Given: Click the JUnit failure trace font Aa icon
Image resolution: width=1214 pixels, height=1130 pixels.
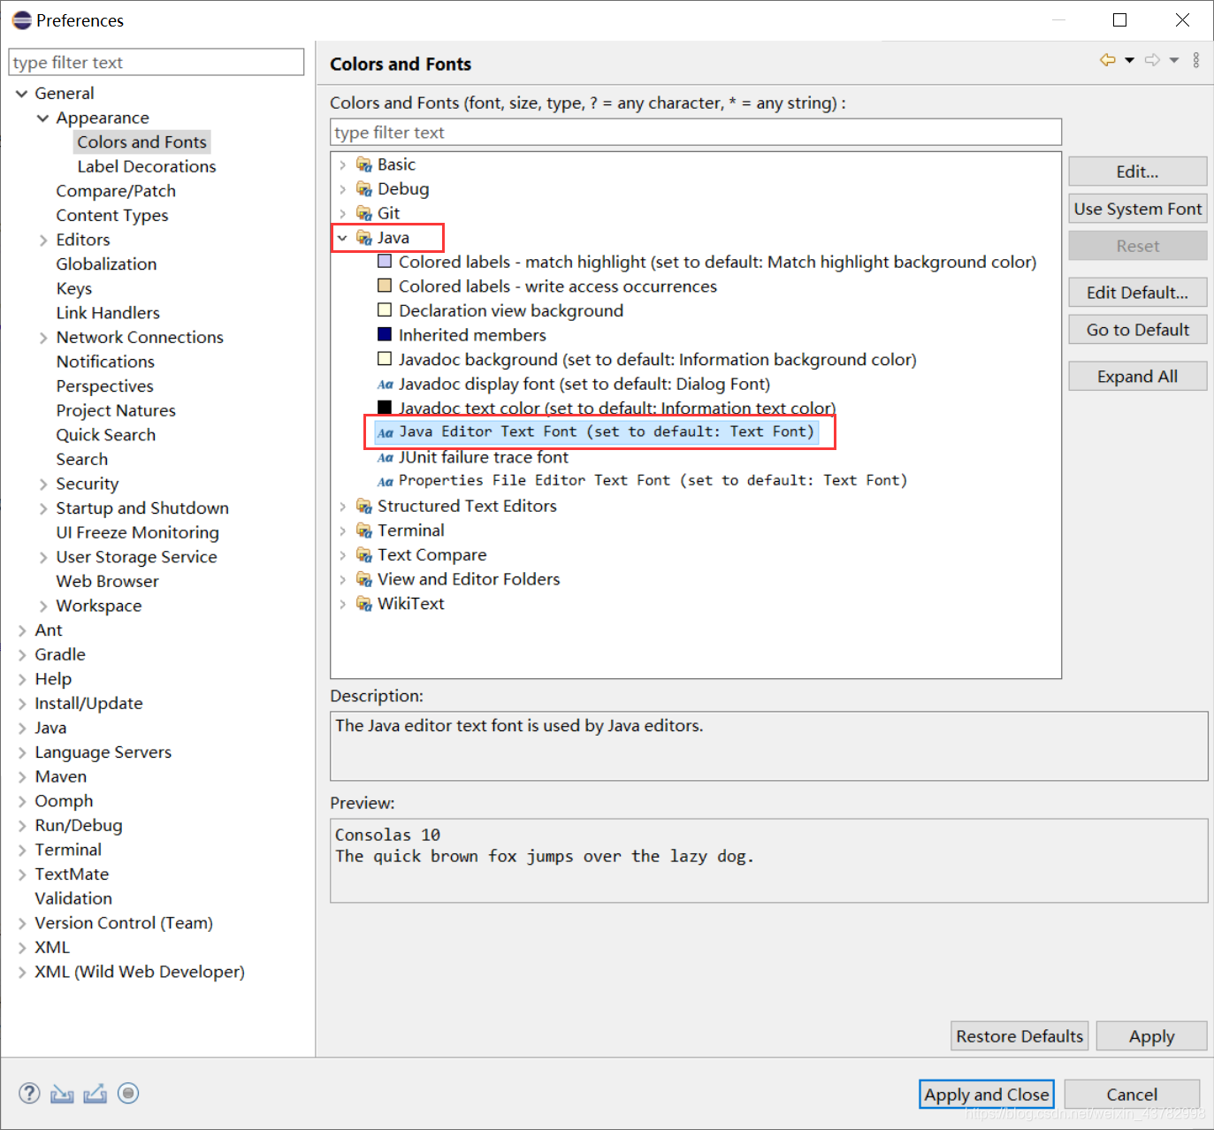Looking at the screenshot, I should click(385, 458).
